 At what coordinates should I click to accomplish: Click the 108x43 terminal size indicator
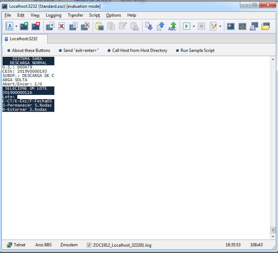(256, 245)
